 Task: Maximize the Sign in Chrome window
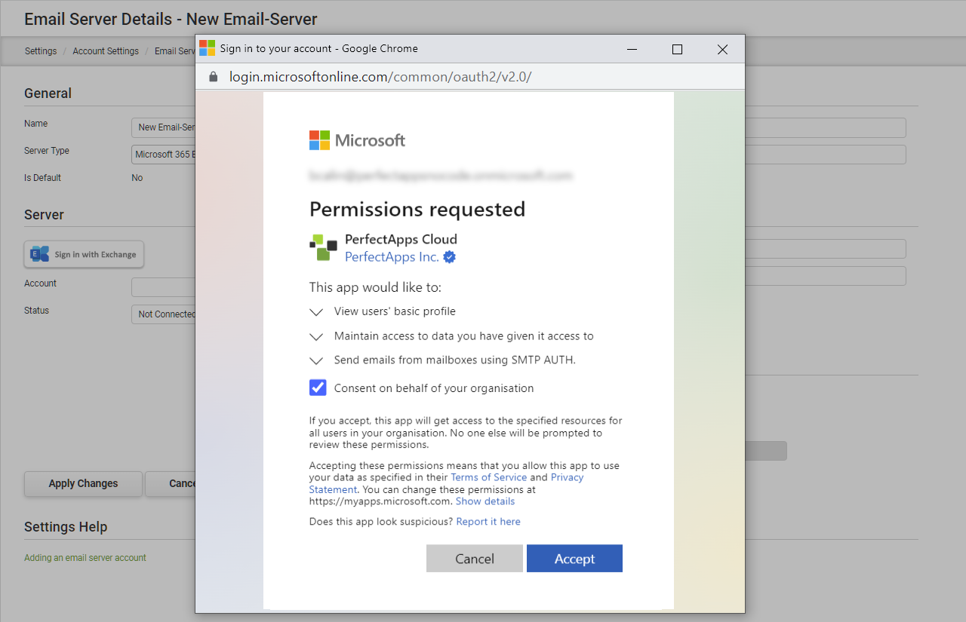click(x=677, y=49)
